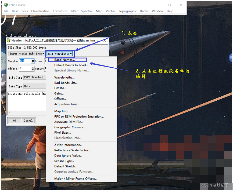
Task: Select FWHM... menu entry
Action: pos(60,88)
